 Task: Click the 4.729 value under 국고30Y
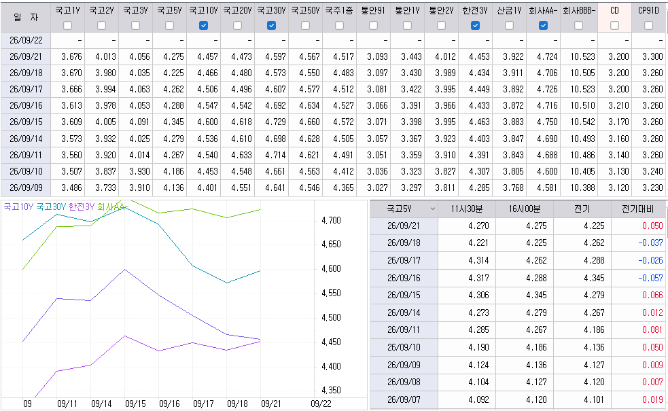click(x=275, y=122)
